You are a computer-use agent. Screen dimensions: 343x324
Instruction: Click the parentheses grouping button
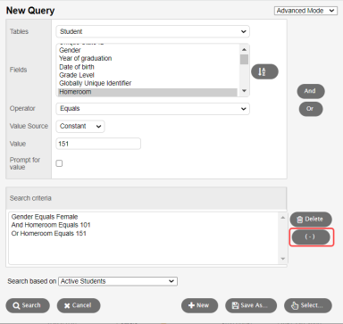click(x=311, y=237)
